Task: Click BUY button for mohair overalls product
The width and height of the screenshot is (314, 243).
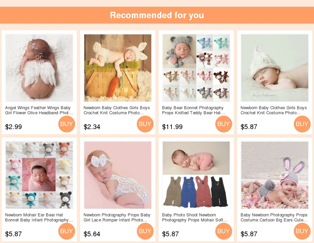Action: click(x=223, y=231)
